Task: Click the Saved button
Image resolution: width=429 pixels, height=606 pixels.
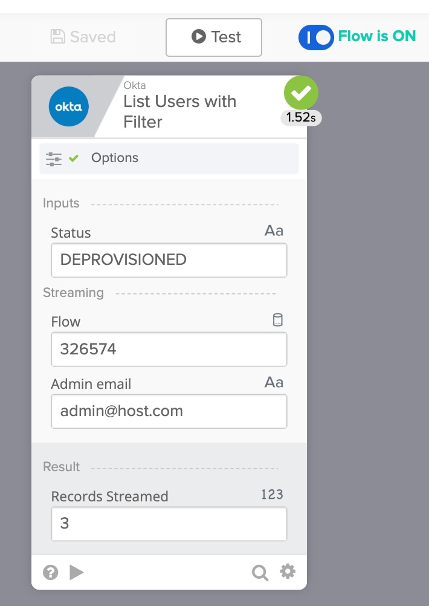Action: [83, 37]
